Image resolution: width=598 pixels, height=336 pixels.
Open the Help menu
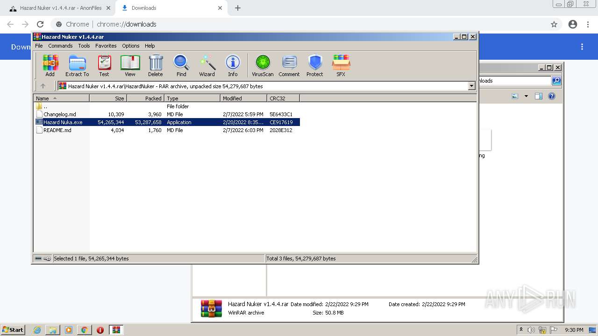tap(150, 46)
